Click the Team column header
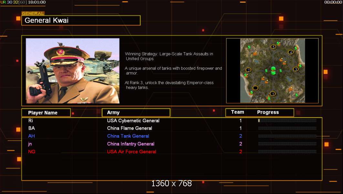Screen dimensions: 343x194 tap(238, 112)
